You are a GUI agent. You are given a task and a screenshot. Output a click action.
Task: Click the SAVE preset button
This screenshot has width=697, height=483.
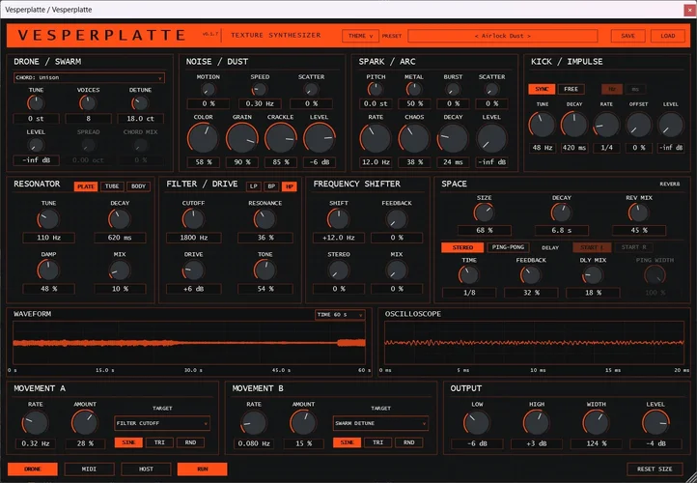tap(627, 36)
